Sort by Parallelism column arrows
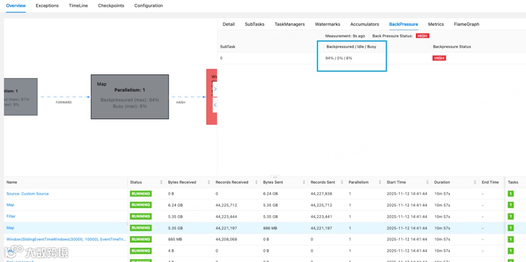The height and width of the screenshot is (262, 526). tap(381, 182)
